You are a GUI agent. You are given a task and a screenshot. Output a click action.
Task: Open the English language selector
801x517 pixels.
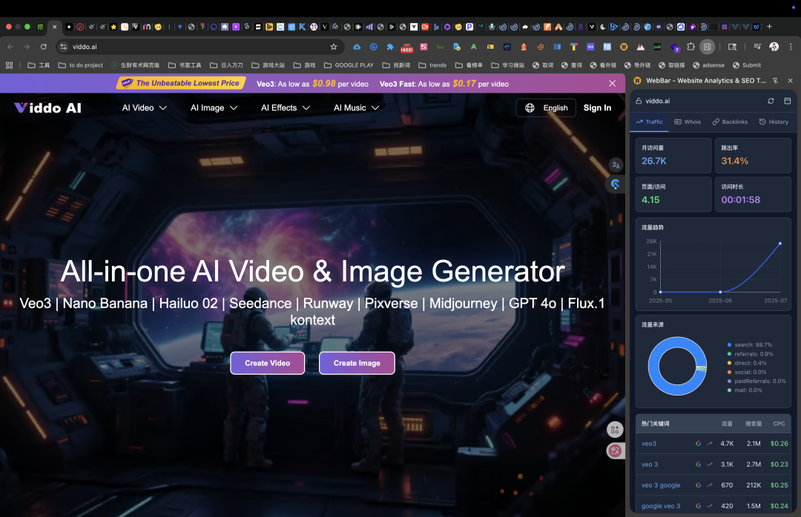(546, 107)
